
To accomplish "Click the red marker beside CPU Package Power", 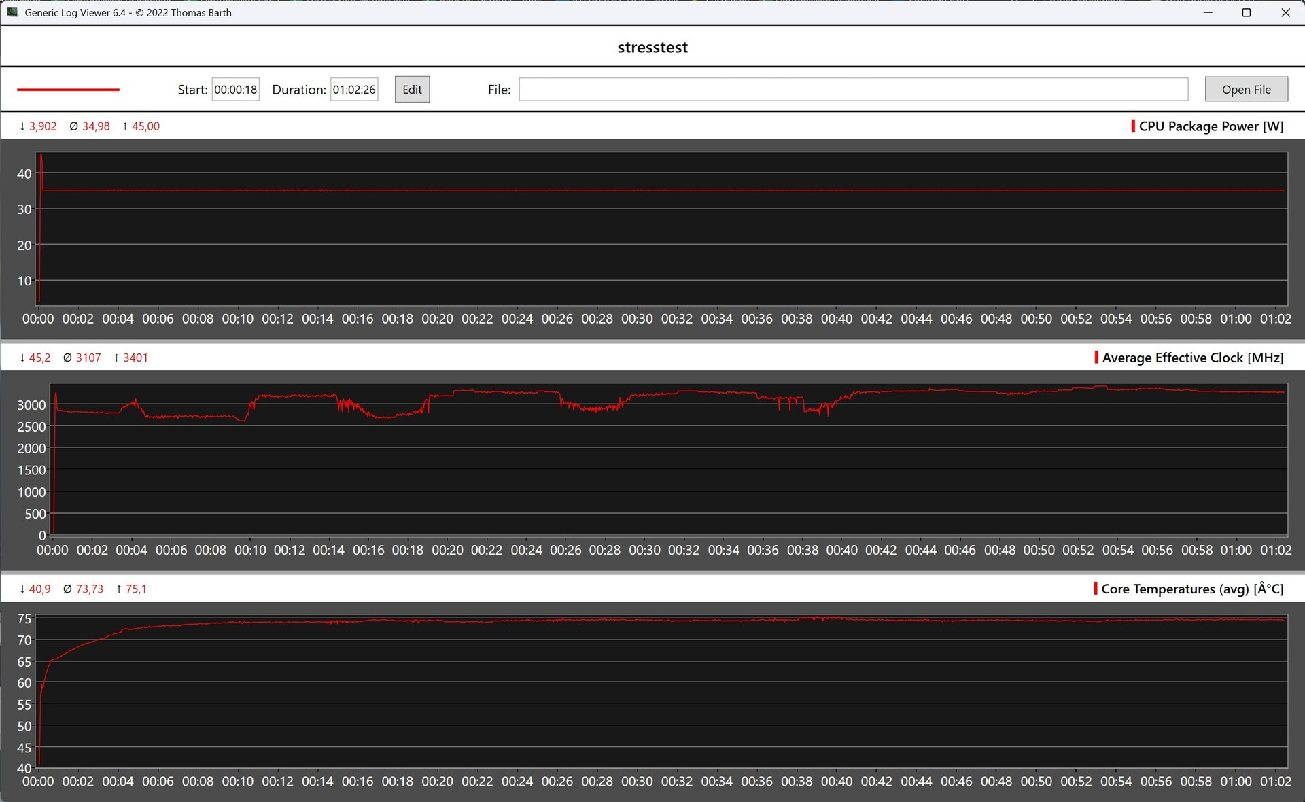I will 1133,126.
